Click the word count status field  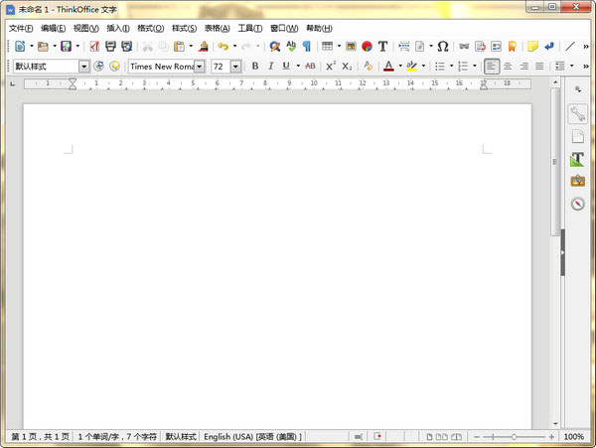117,437
